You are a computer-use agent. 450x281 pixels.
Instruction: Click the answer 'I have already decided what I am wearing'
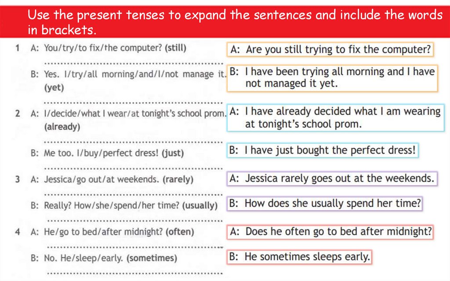pos(336,118)
